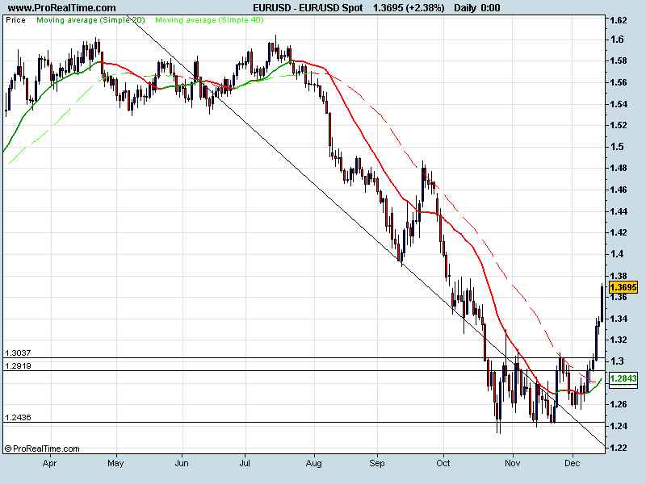646x484 pixels.
Task: Click the Daily timeframe label
Action: coord(465,7)
